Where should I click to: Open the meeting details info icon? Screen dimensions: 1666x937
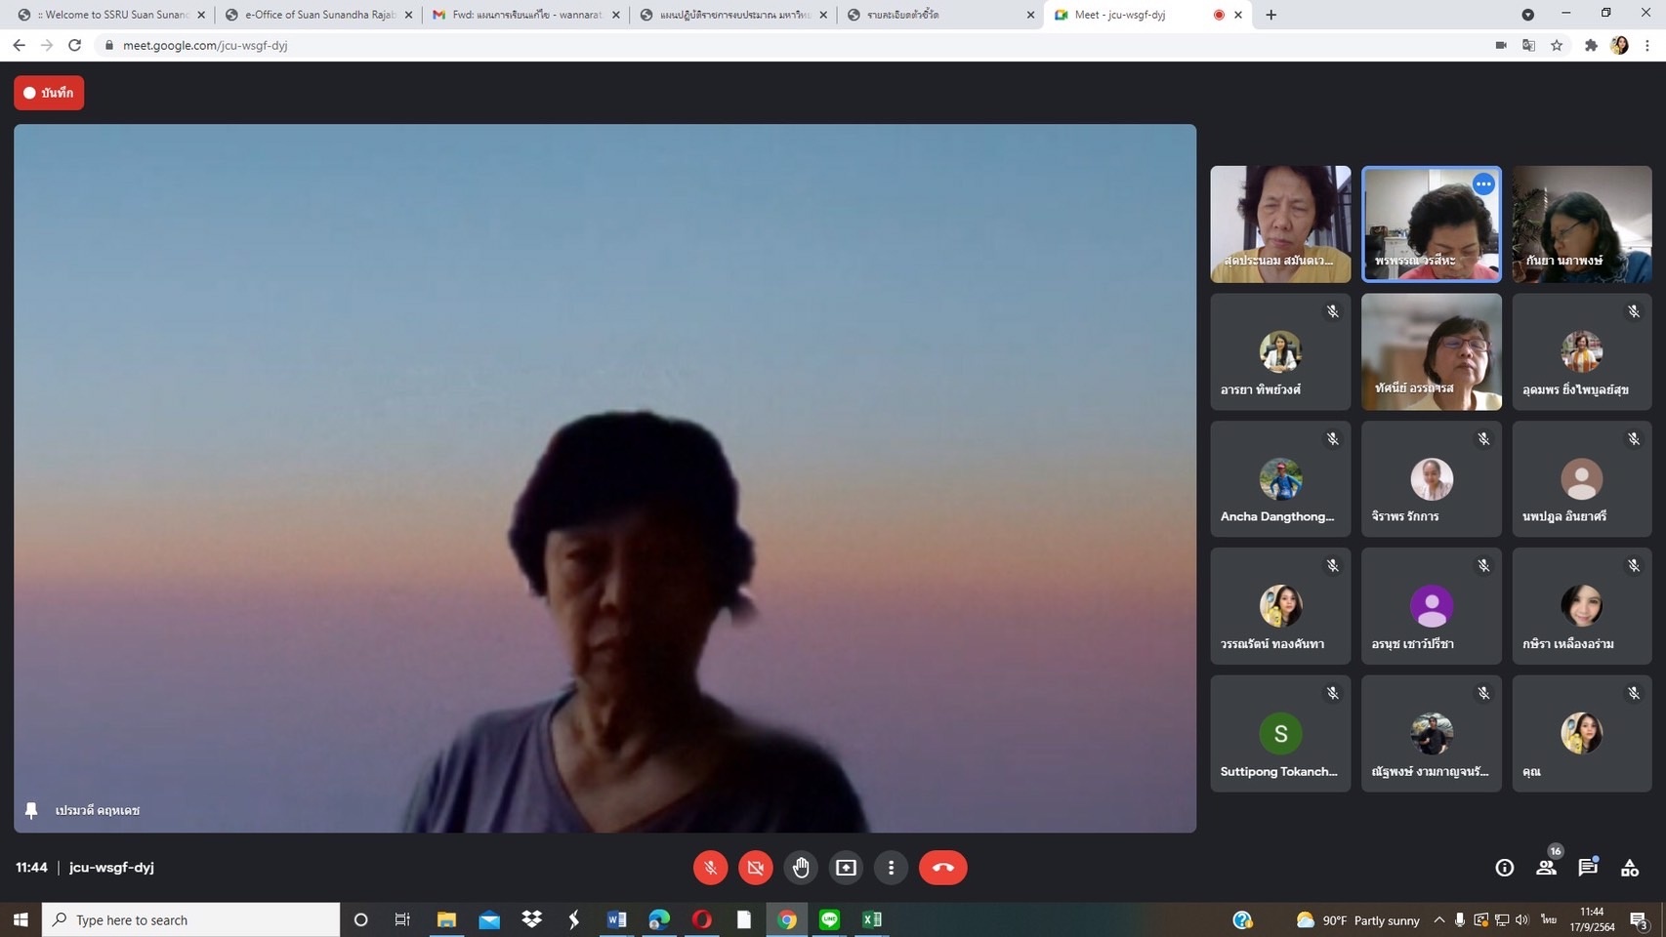coord(1504,868)
